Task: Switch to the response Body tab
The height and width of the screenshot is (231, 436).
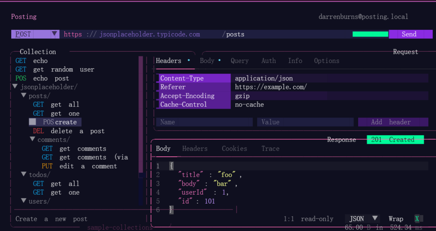Action: click(x=163, y=148)
